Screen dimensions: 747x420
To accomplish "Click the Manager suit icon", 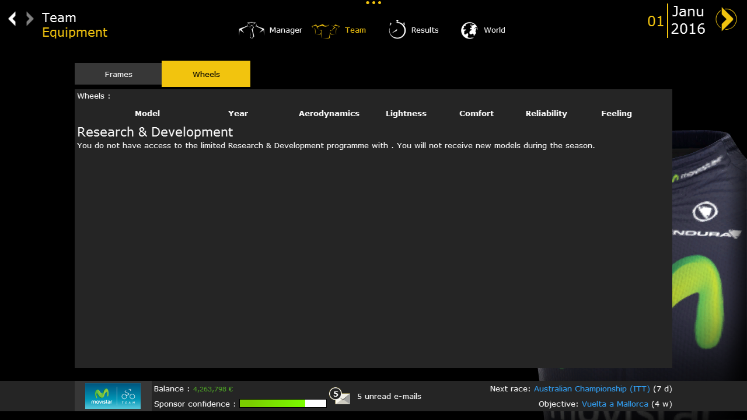I will 252,30.
